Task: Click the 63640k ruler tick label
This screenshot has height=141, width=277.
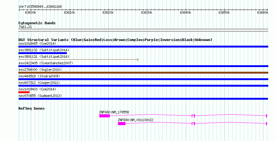Action: tap(185, 12)
